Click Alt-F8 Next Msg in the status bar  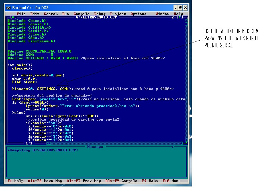pyautogui.click(x=46, y=181)
